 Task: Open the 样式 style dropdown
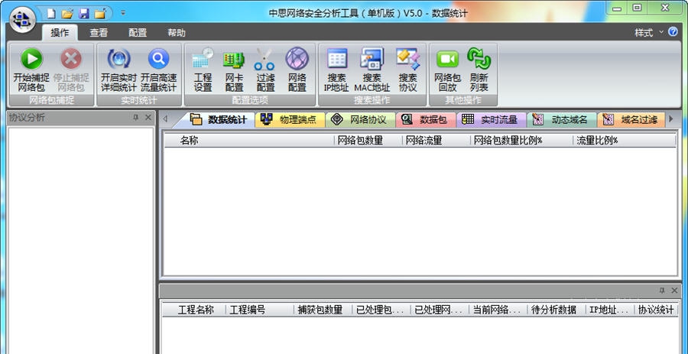point(649,33)
